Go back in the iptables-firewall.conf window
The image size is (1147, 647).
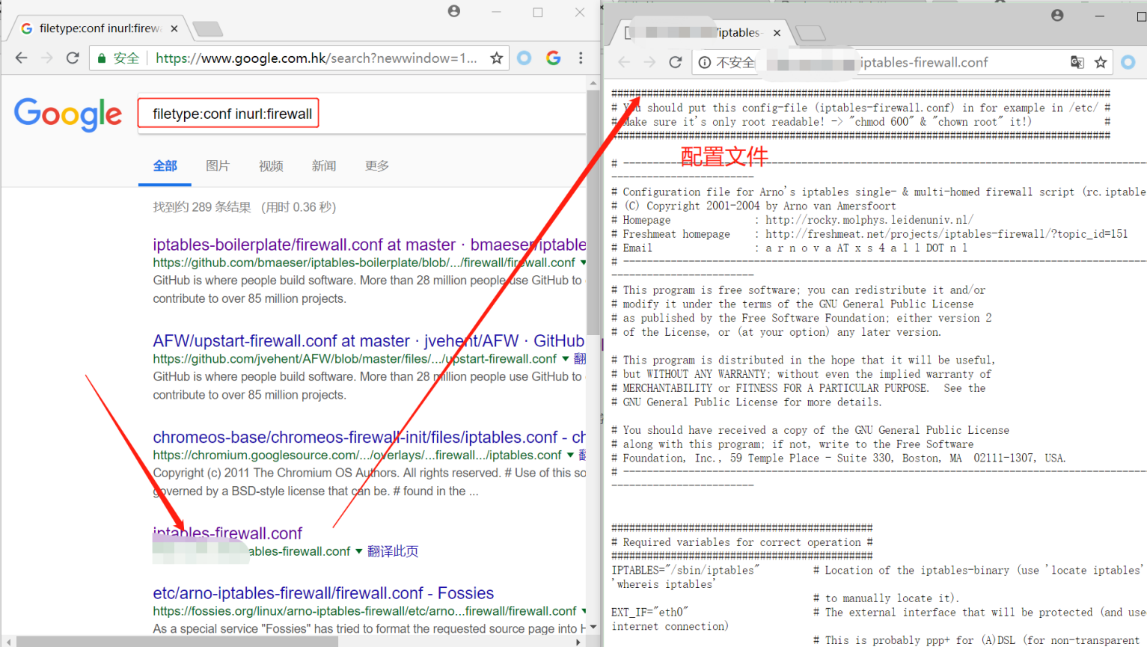tap(625, 62)
